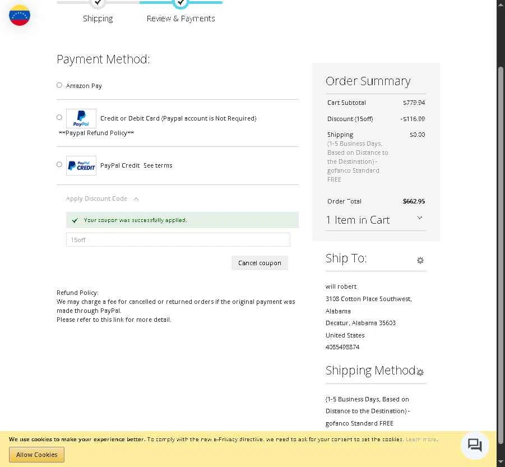Click the Cart Subtotal amount $779.94
This screenshot has width=505, height=467.
click(414, 103)
